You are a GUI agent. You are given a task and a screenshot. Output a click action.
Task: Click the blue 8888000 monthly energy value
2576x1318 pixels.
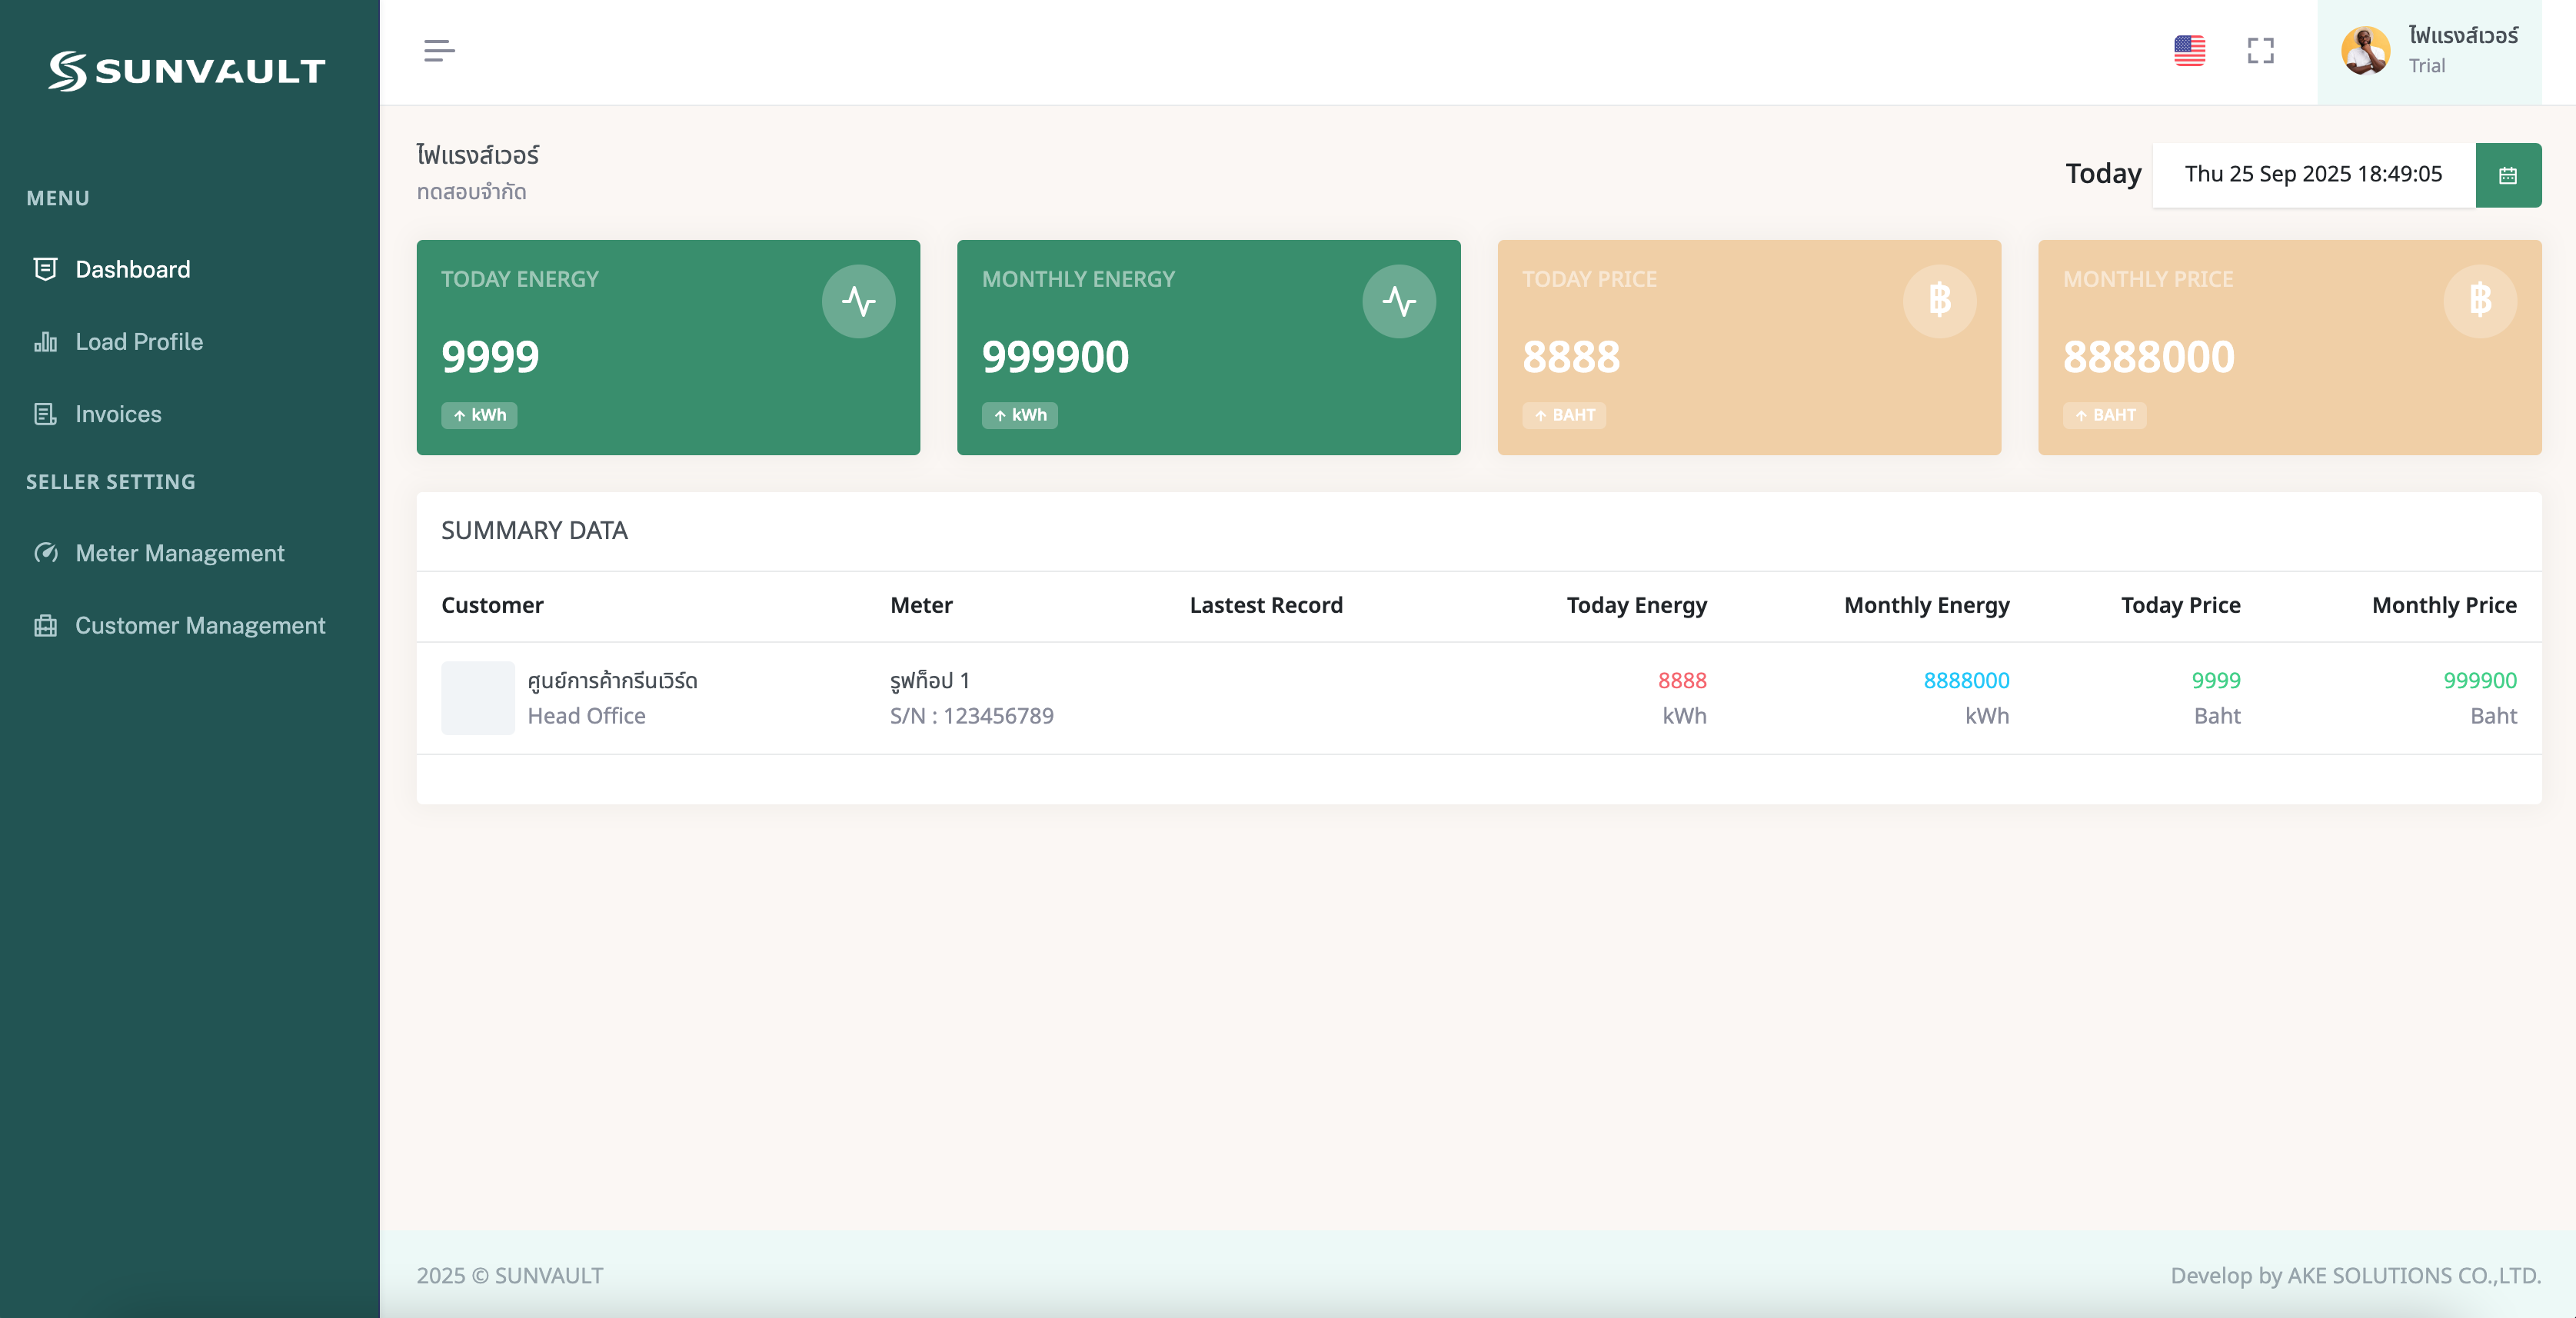click(x=1966, y=681)
